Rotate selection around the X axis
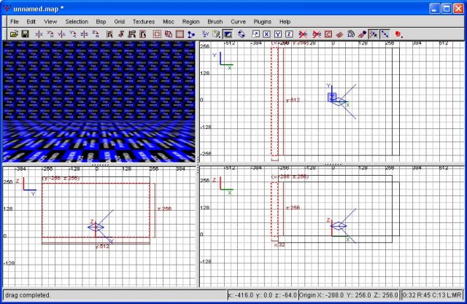Screen dimensions: 467x304 tap(50, 34)
